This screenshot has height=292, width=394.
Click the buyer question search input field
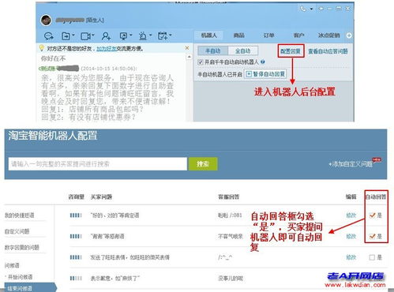coord(98,164)
